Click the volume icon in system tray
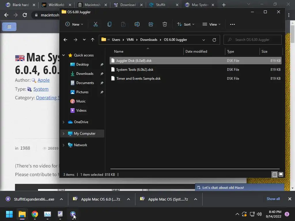Image resolution: width=295 pixels, height=221 pixels. point(259,214)
